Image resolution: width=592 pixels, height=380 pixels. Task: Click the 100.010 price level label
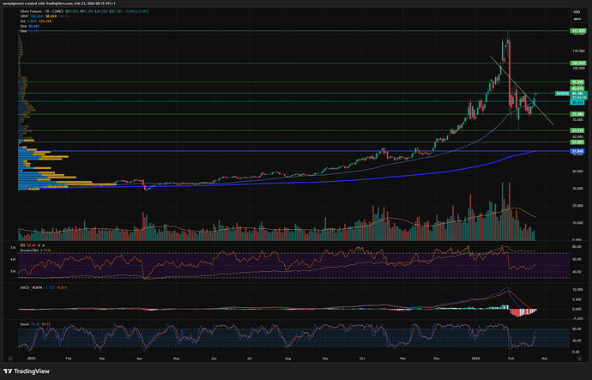point(578,63)
